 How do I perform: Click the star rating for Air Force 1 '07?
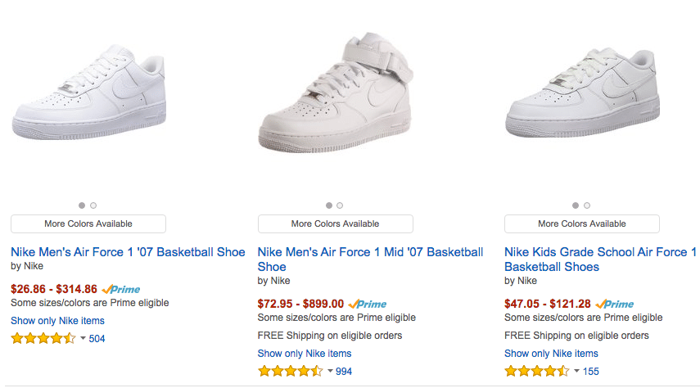[x=43, y=338]
